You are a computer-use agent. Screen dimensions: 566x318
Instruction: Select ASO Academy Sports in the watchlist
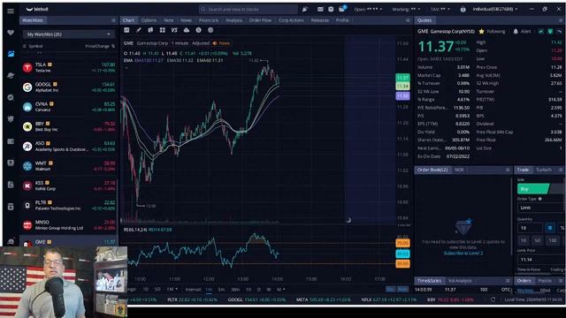point(69,146)
